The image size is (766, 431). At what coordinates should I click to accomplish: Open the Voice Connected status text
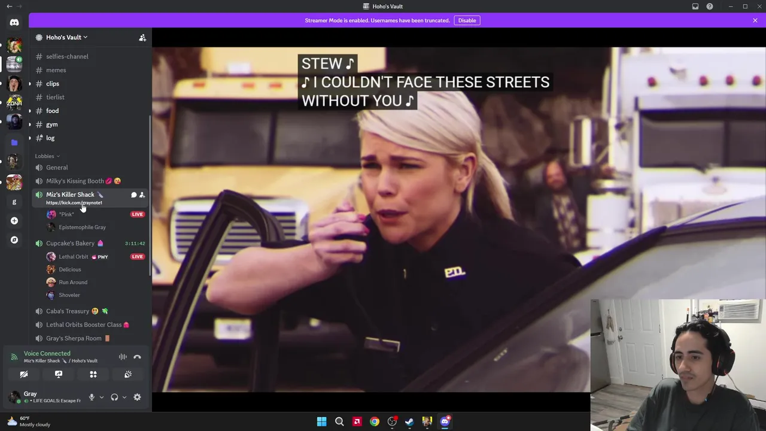click(47, 354)
